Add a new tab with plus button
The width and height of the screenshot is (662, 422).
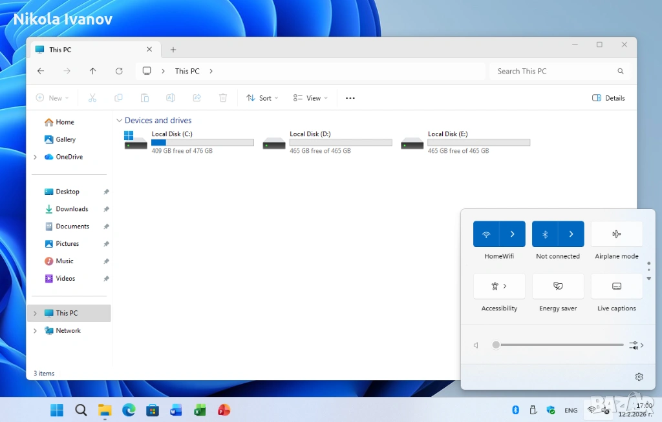pyautogui.click(x=173, y=50)
